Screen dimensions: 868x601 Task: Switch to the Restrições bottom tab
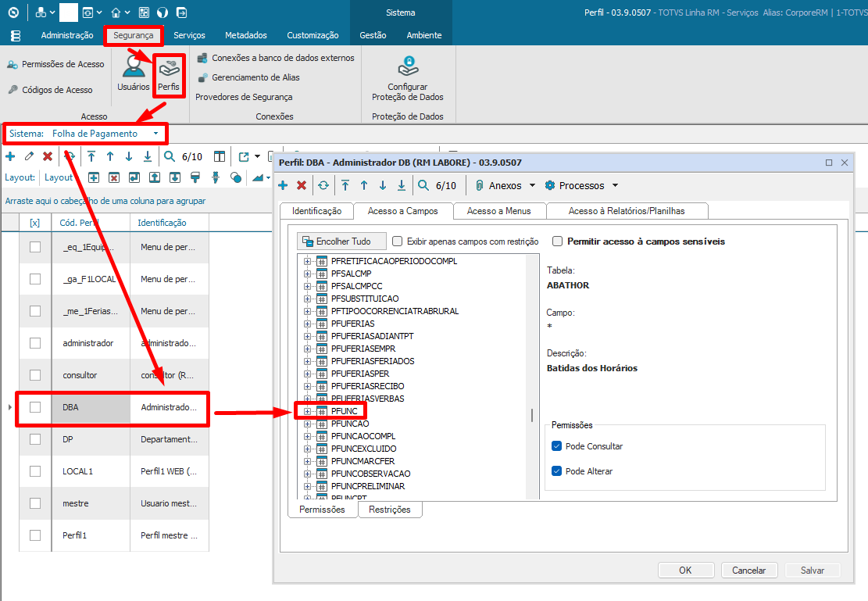390,510
